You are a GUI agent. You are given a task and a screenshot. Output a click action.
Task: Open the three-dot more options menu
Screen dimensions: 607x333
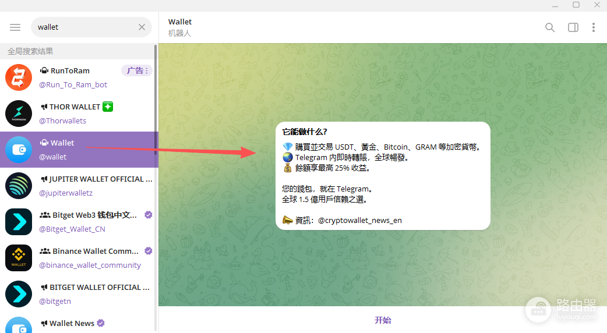point(594,27)
